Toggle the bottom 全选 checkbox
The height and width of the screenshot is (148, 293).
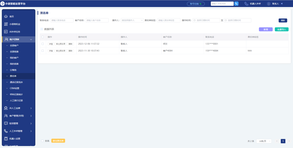click(x=42, y=141)
